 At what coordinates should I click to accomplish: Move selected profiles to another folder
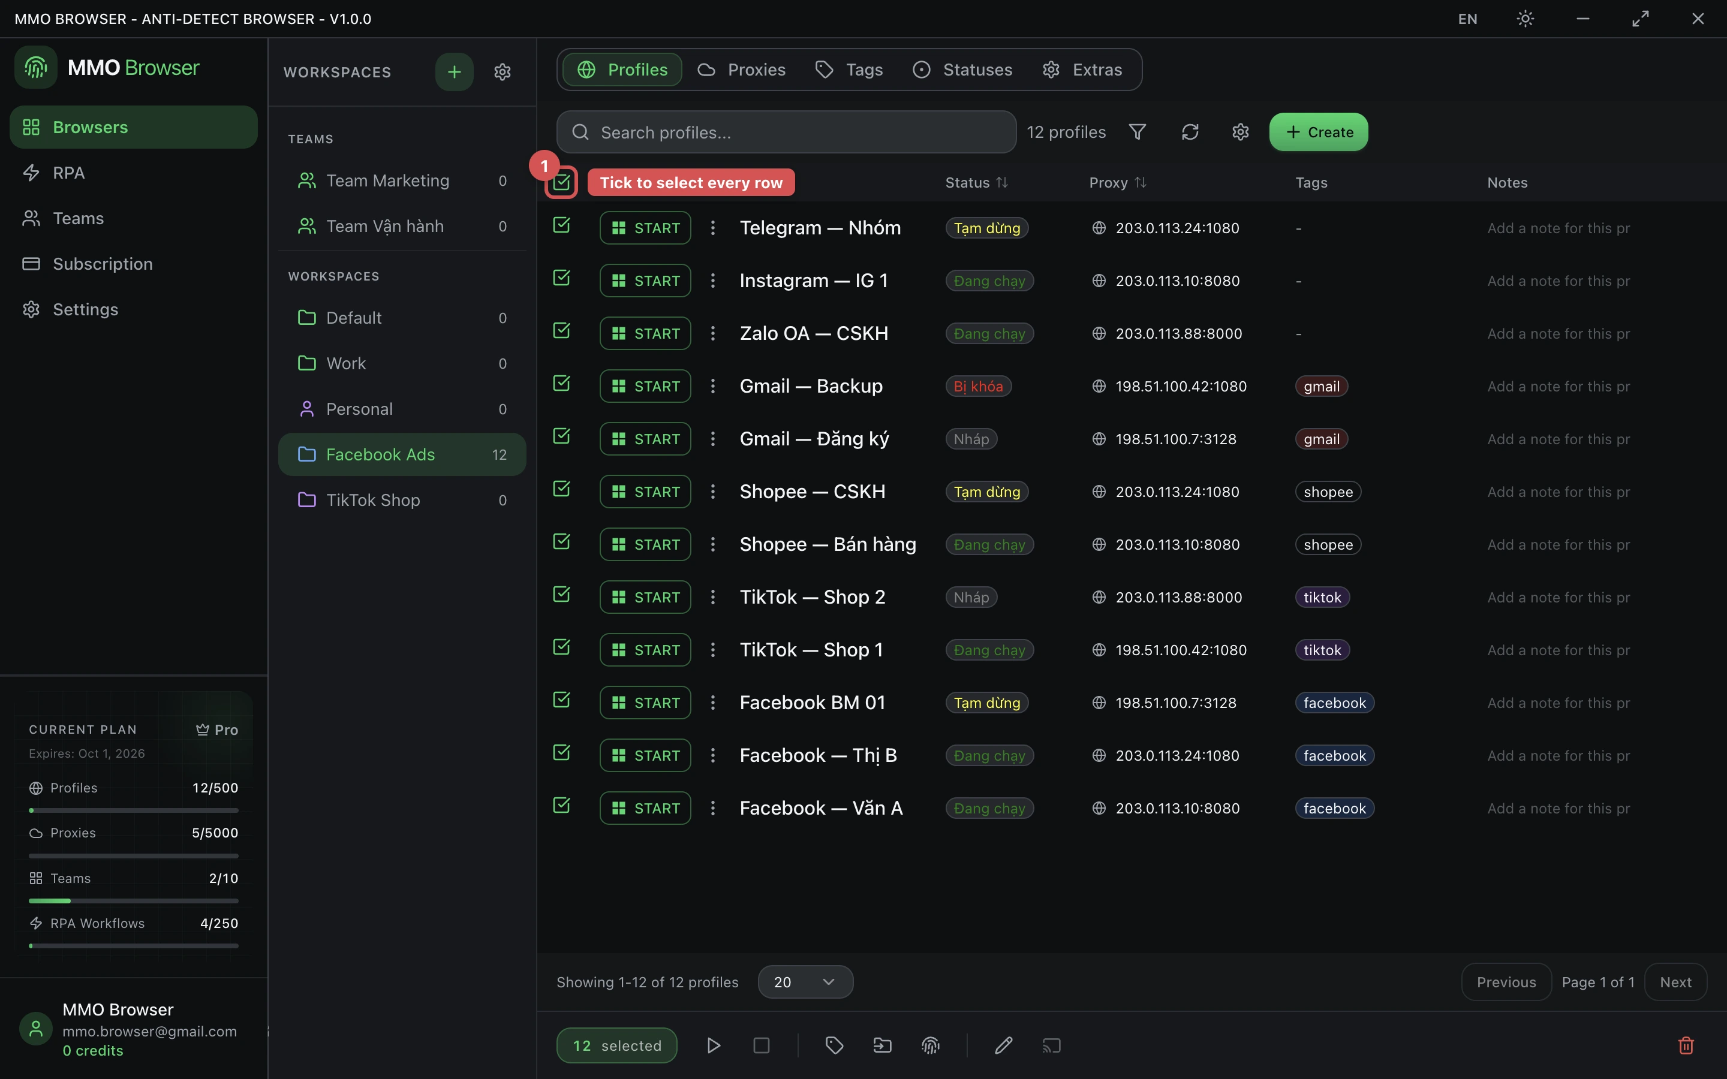pos(883,1045)
